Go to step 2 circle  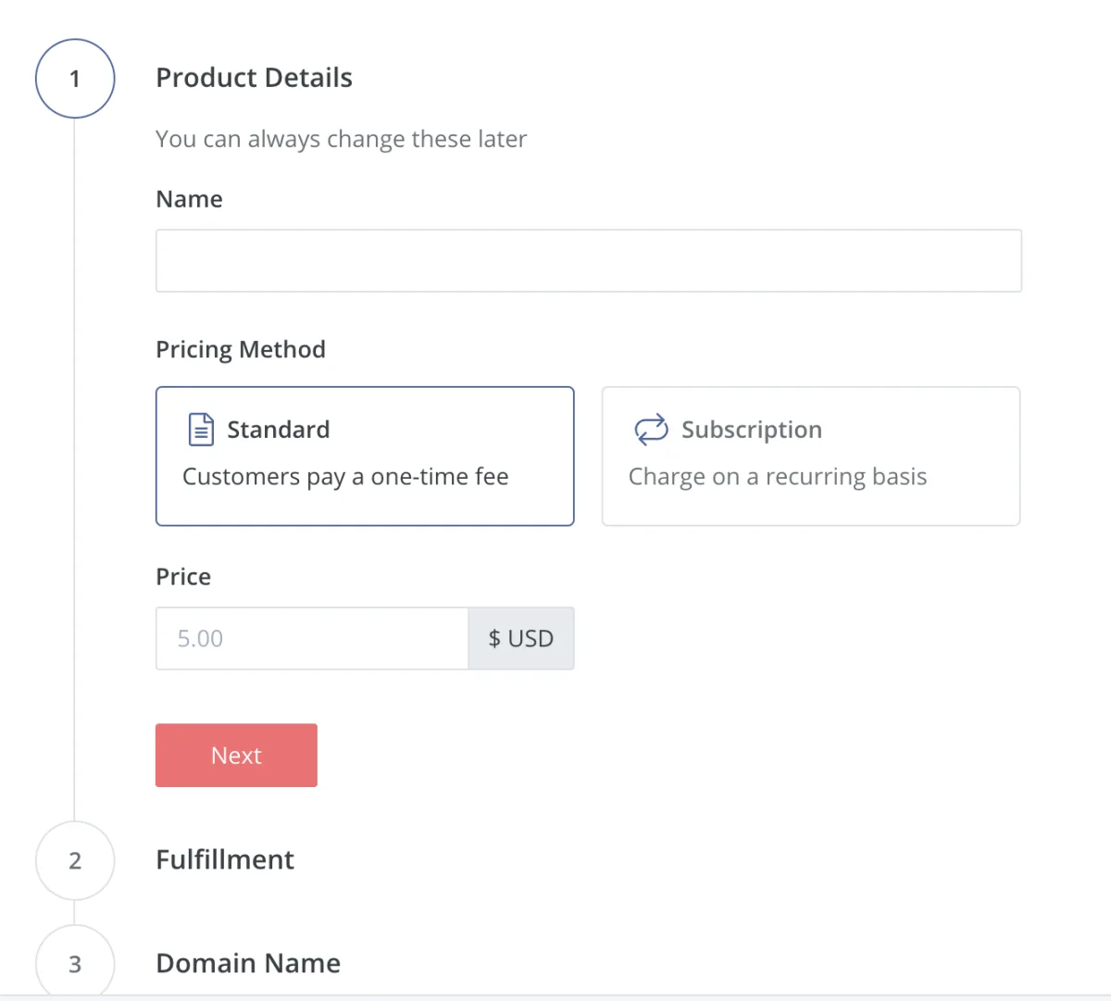click(x=75, y=860)
